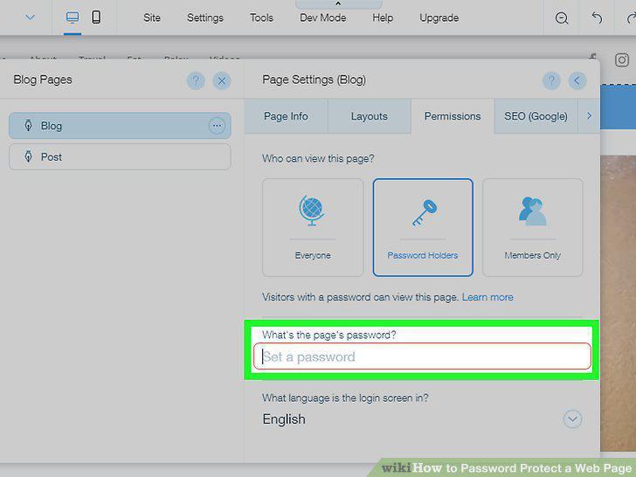Select Everyone viewing permission
Image resolution: width=636 pixels, height=477 pixels.
(x=313, y=227)
